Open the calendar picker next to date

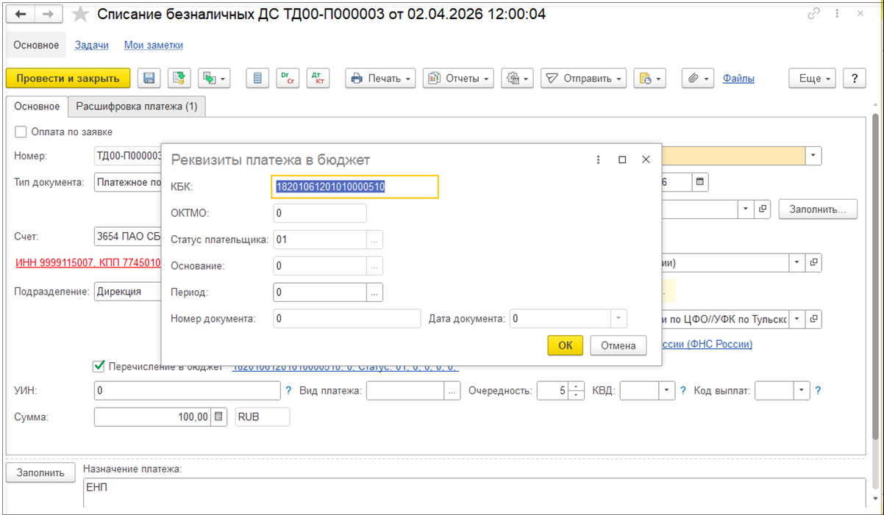699,181
